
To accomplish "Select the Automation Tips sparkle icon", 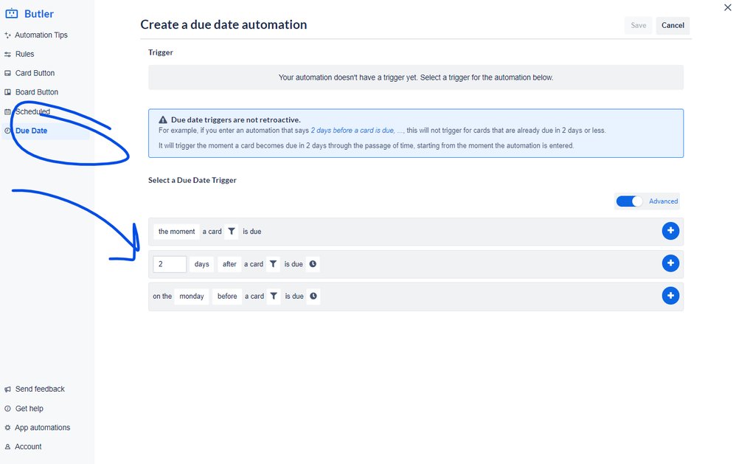I will (x=8, y=35).
